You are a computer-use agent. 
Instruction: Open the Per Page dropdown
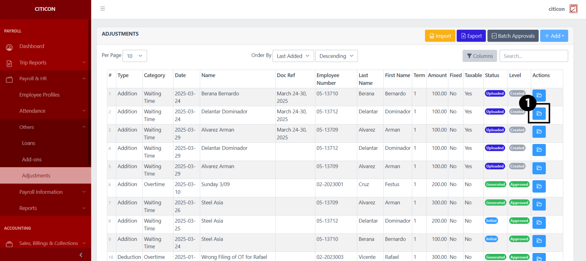[x=135, y=56]
